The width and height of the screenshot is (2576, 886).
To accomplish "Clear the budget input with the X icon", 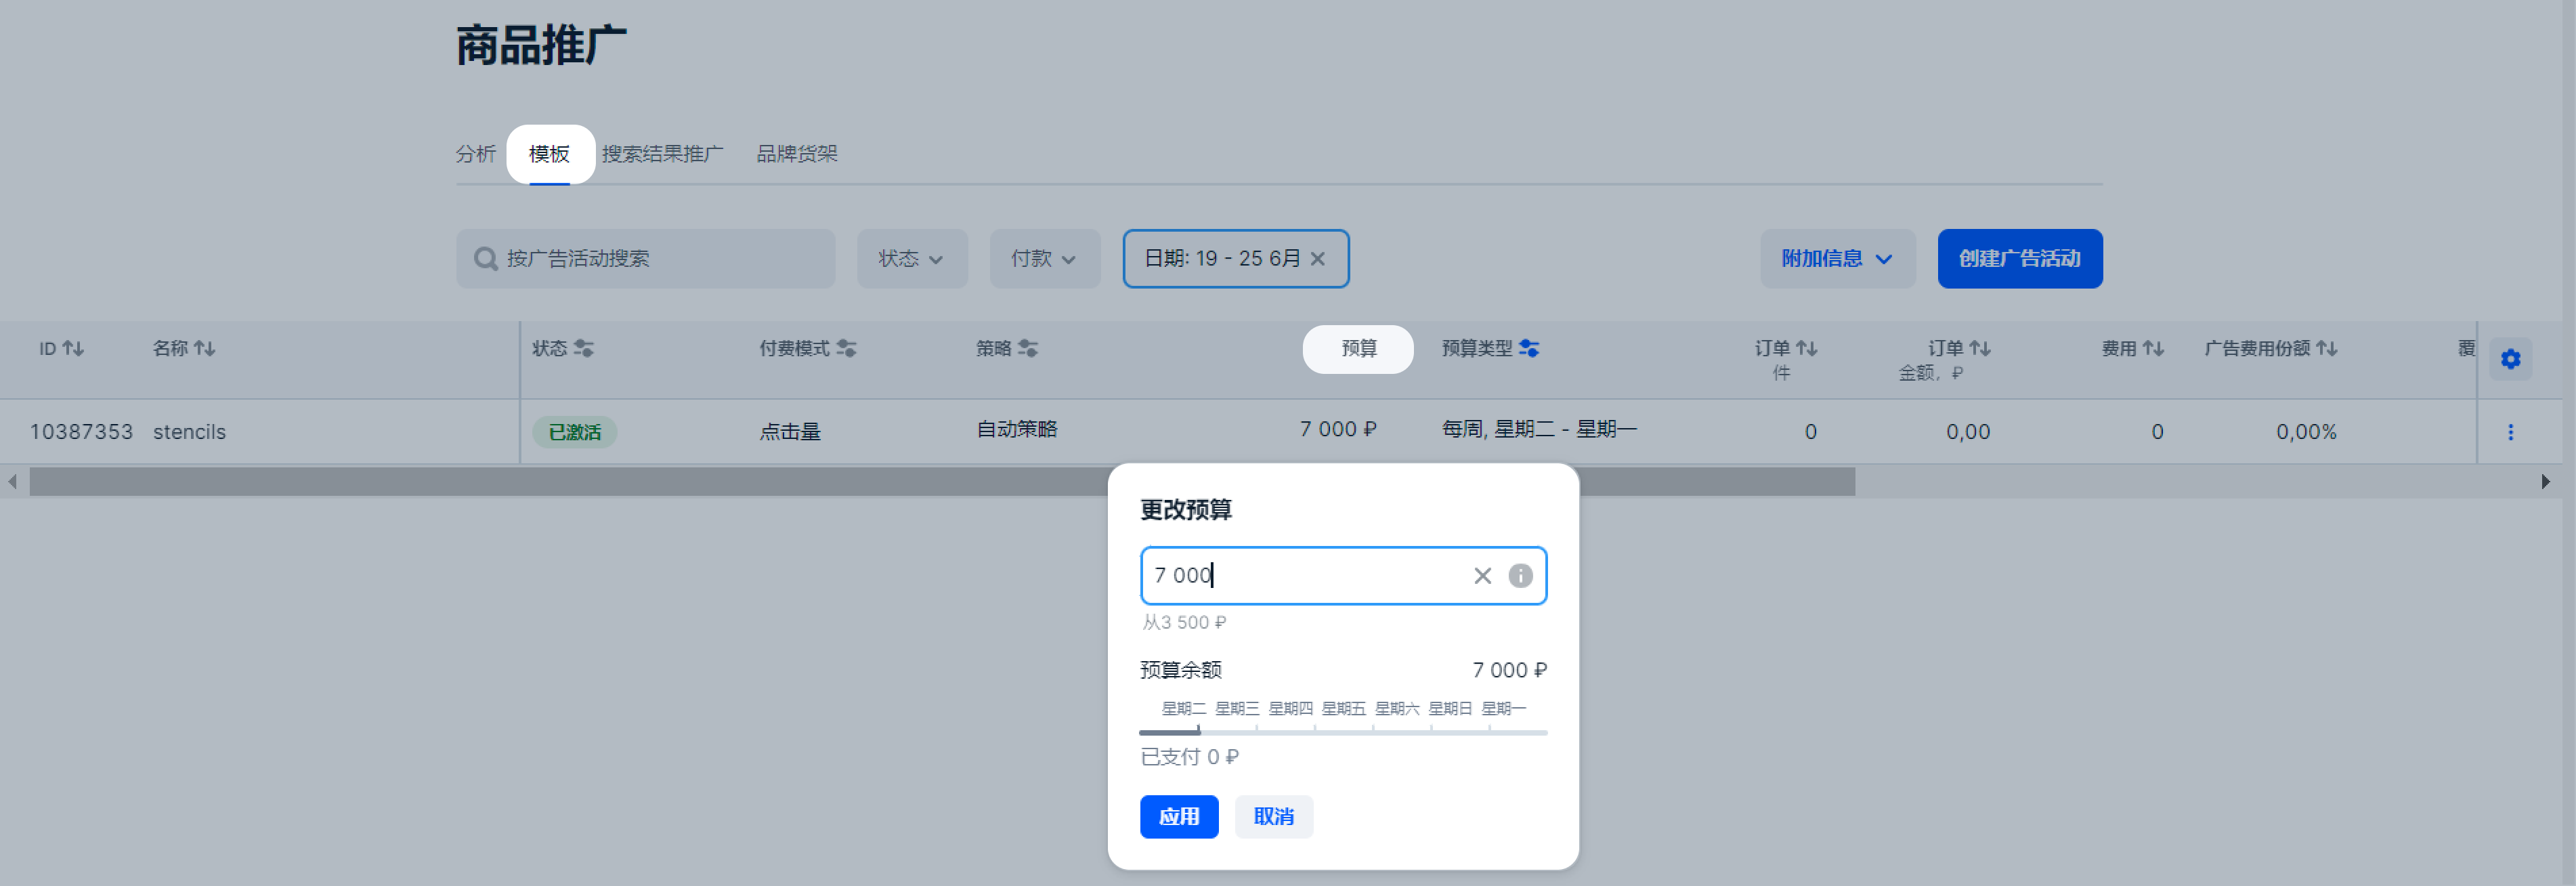I will (1482, 576).
